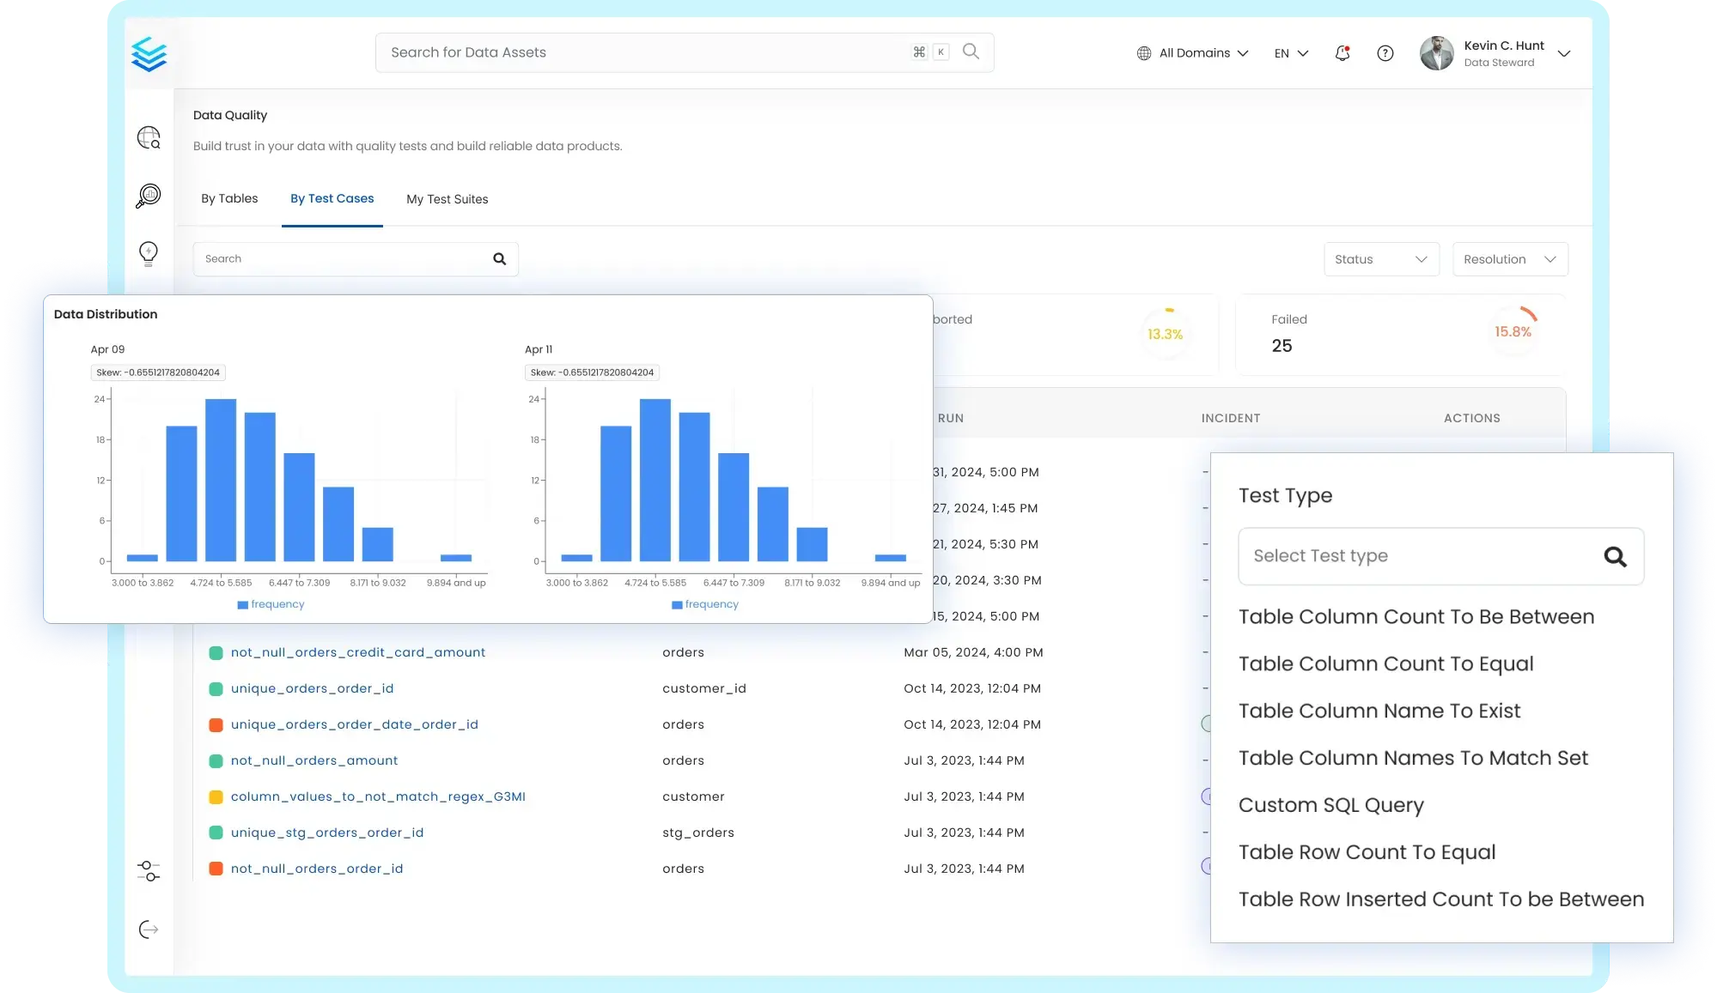Open the EN language dropdown

click(x=1291, y=53)
